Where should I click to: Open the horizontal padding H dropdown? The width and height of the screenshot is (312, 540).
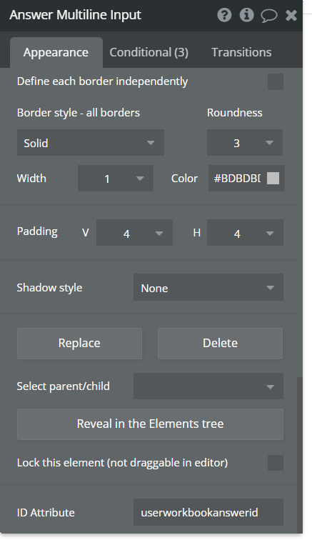pyautogui.click(x=245, y=233)
